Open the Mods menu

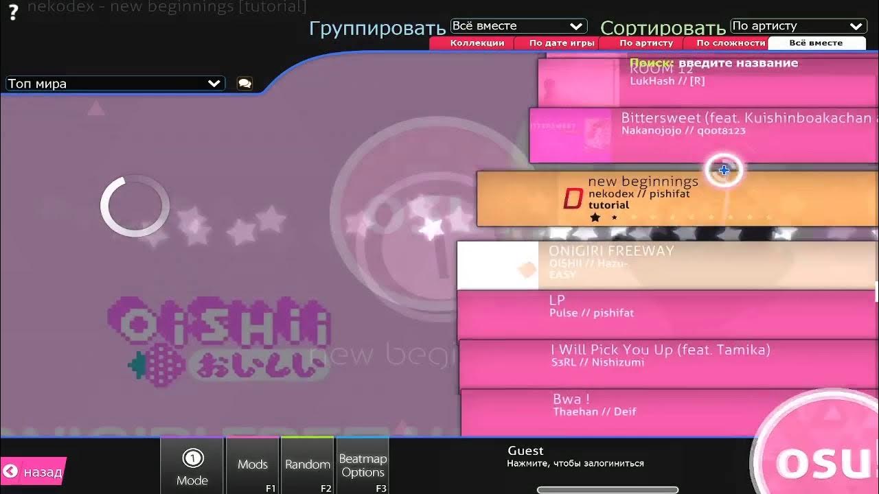[x=253, y=466]
